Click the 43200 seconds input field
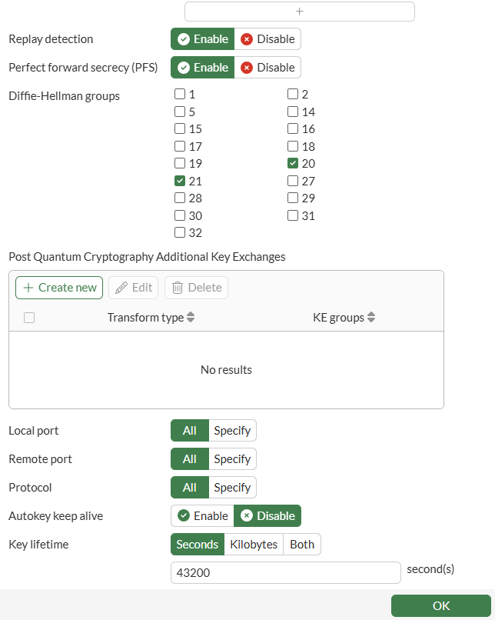 [x=284, y=572]
